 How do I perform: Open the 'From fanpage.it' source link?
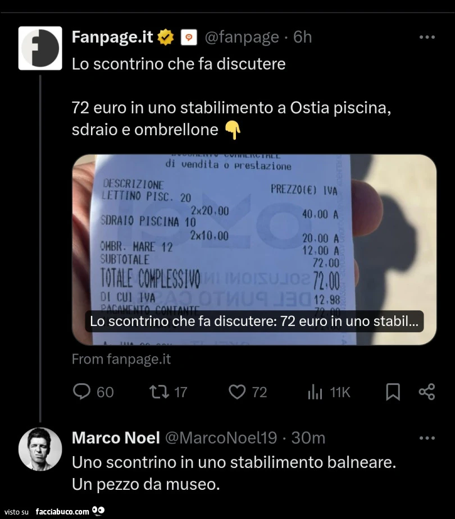(x=121, y=359)
